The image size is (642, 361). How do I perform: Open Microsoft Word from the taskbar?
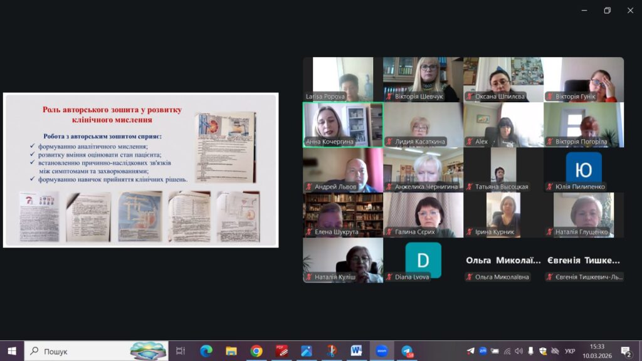[356, 351]
